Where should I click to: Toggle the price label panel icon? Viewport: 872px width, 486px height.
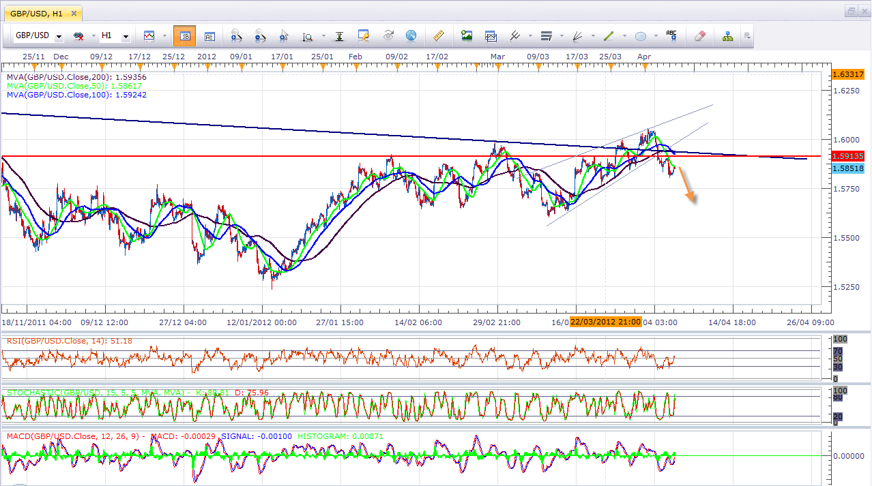click(209, 36)
